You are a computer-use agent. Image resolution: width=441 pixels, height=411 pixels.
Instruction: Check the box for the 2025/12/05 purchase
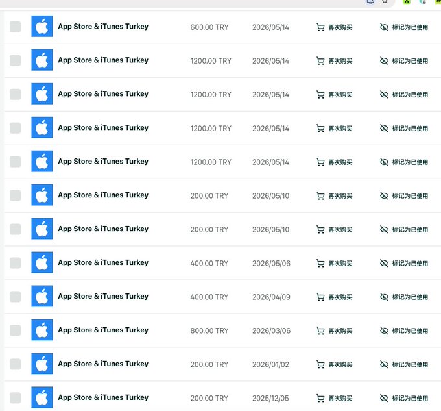coord(15,398)
